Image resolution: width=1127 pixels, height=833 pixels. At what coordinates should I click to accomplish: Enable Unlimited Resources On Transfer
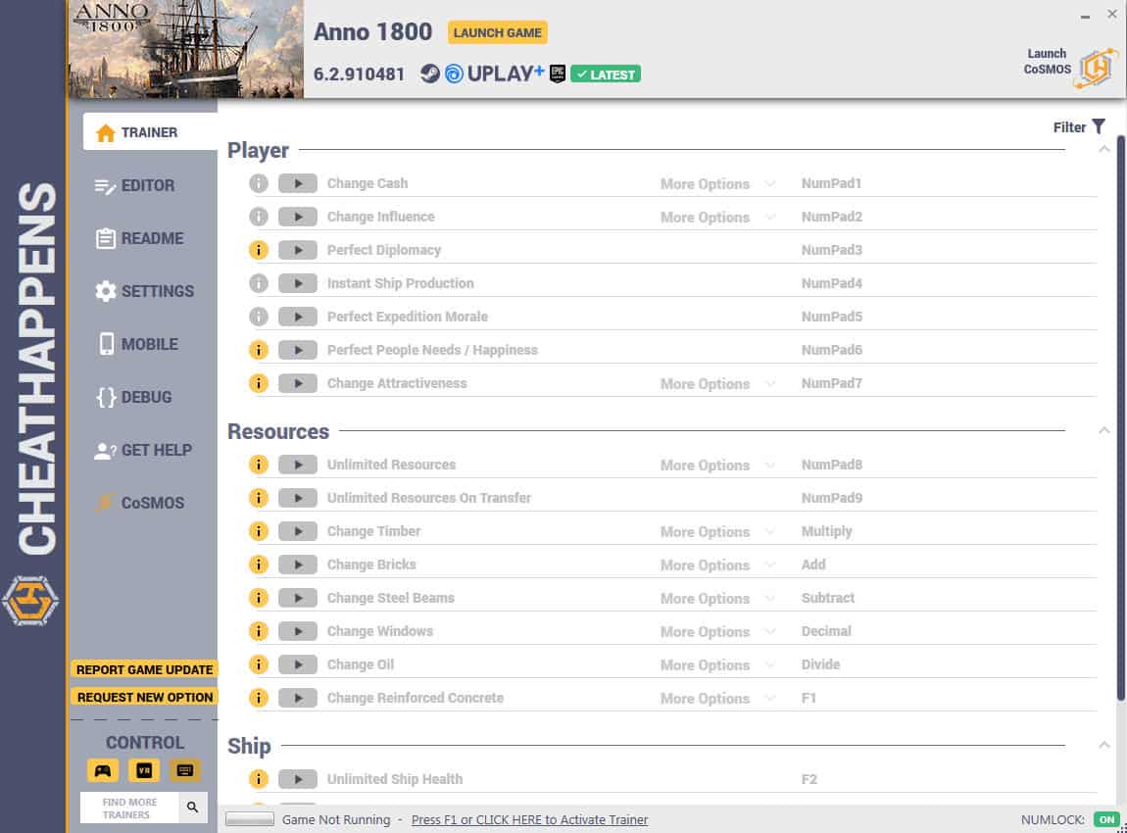click(298, 498)
